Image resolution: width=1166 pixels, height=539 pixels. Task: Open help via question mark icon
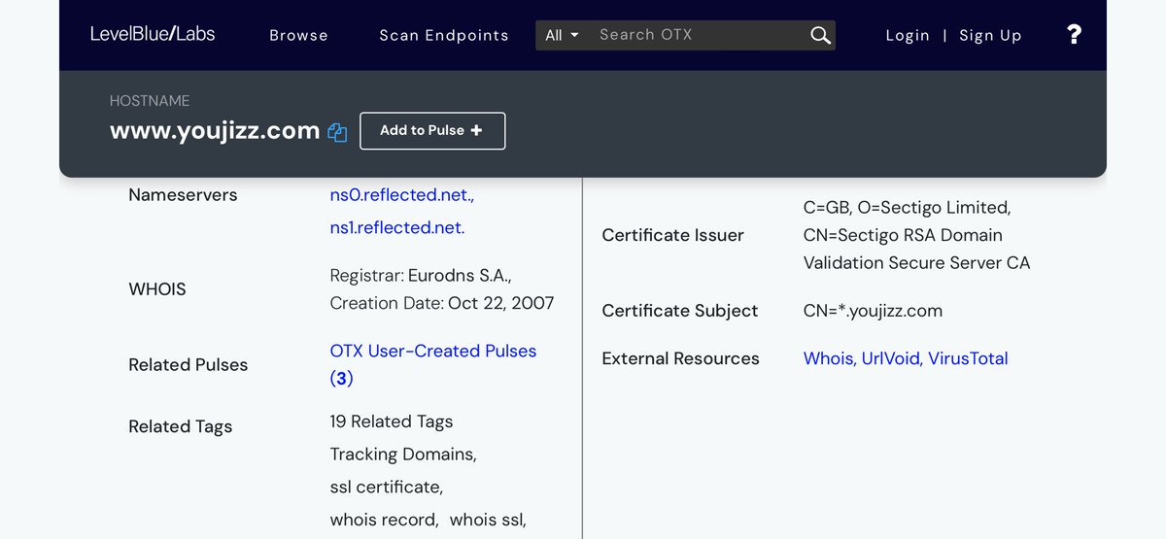tap(1074, 35)
